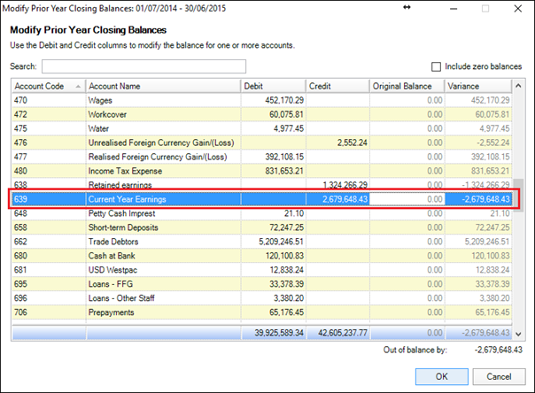
Task: Sort by the Debit column header
Action: point(273,86)
